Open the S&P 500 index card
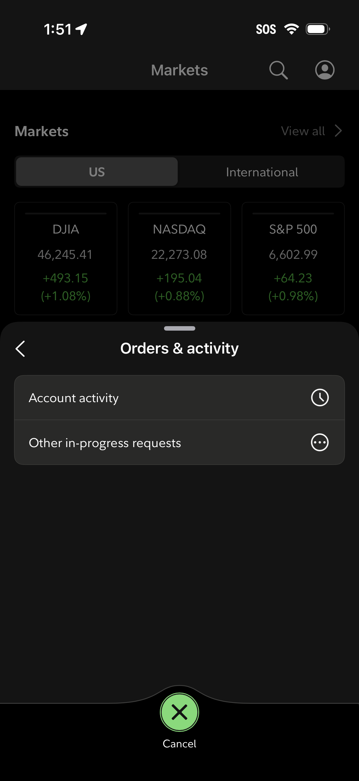The height and width of the screenshot is (781, 359). pos(293,258)
